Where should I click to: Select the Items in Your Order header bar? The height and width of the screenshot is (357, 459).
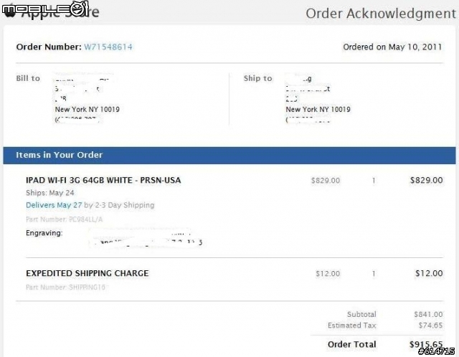tap(229, 155)
